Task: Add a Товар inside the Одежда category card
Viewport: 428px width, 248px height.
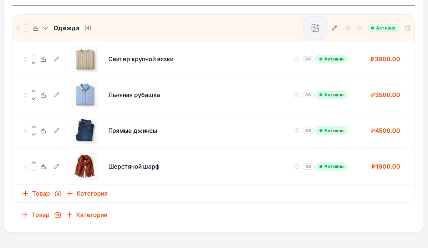Action: pyautogui.click(x=36, y=193)
